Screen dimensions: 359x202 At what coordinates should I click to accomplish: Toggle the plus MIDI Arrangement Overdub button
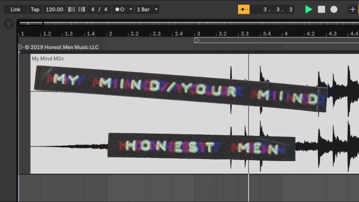(x=353, y=10)
